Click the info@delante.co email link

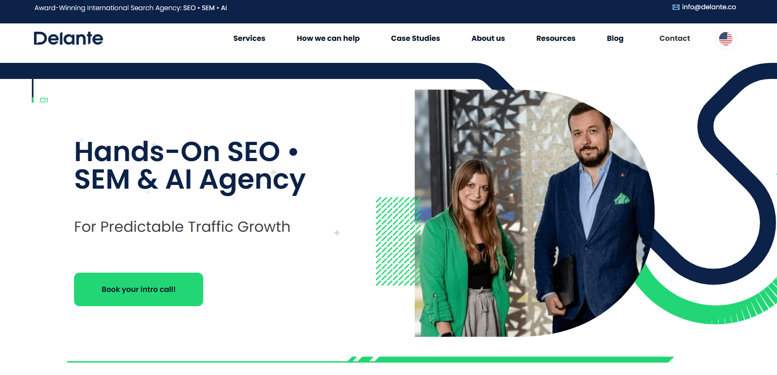tap(709, 7)
